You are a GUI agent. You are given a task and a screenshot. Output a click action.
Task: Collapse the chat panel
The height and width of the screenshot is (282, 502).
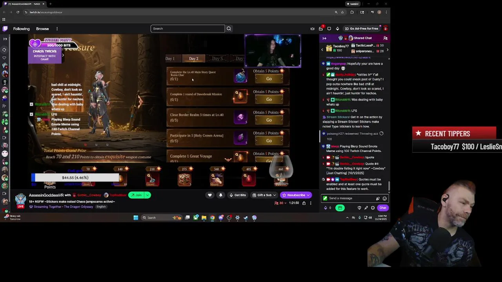pyautogui.click(x=324, y=38)
